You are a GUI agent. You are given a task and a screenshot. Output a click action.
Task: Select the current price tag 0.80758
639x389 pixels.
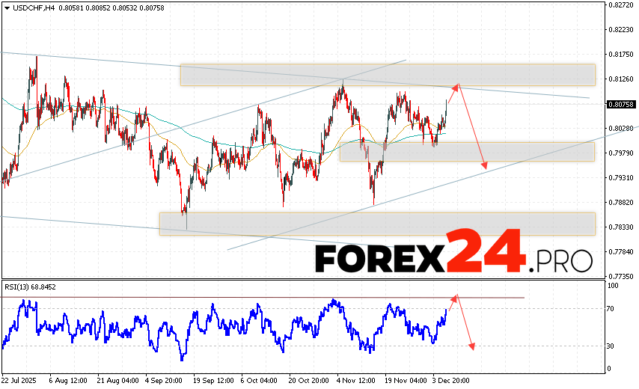pos(621,104)
